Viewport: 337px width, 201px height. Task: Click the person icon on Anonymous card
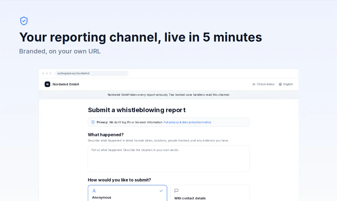pyautogui.click(x=94, y=191)
